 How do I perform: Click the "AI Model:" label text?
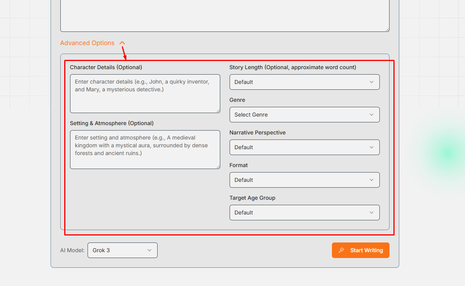click(72, 250)
